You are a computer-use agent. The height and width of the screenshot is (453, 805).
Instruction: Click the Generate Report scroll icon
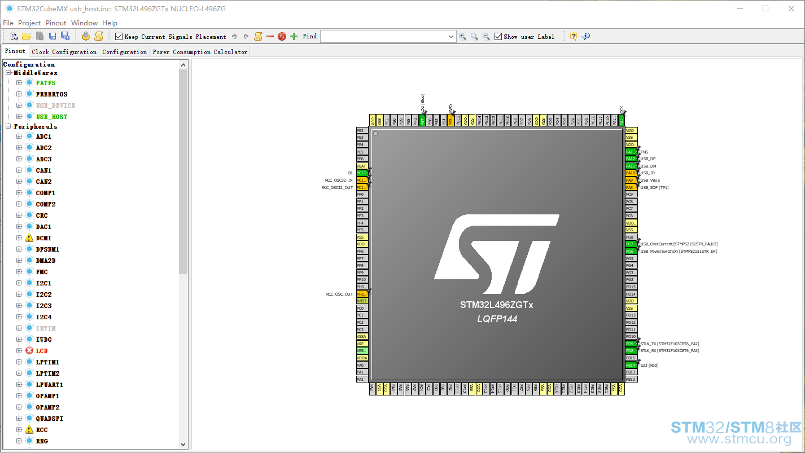[99, 36]
